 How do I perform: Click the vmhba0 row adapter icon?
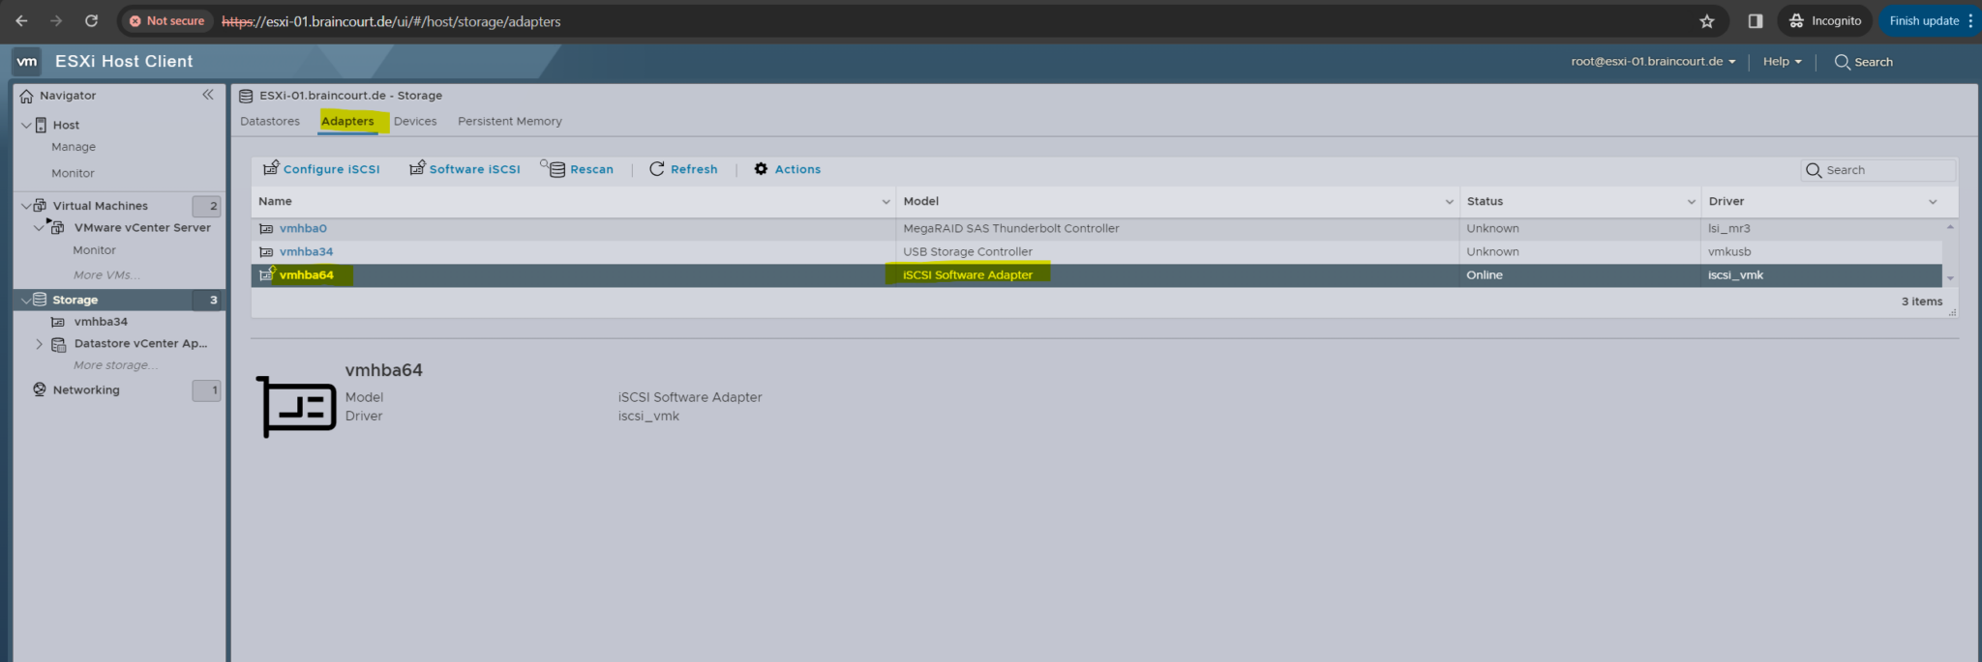point(266,229)
